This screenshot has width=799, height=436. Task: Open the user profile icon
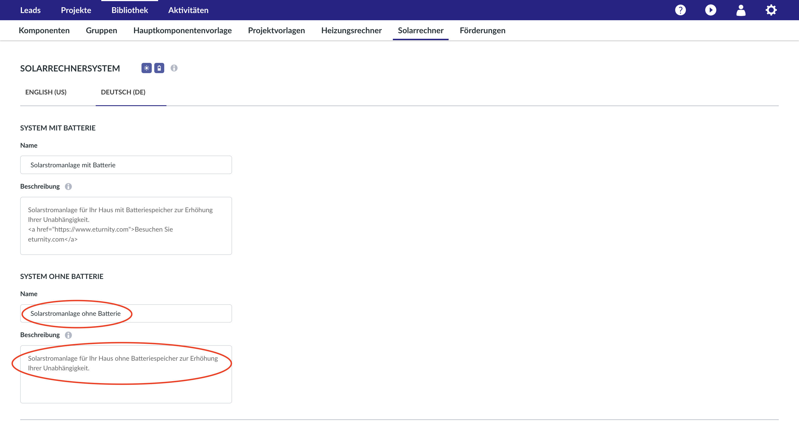[x=741, y=10]
